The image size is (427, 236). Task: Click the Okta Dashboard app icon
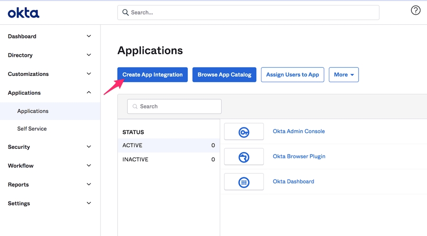pyautogui.click(x=244, y=182)
